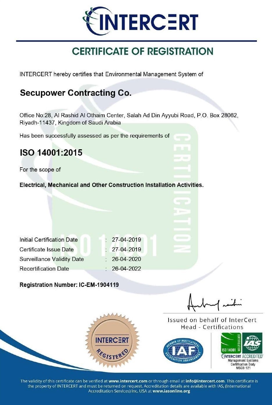Click the IAF multilateral recognition logo
Image resolution: width=272 pixels, height=405 pixels.
pos(183,351)
